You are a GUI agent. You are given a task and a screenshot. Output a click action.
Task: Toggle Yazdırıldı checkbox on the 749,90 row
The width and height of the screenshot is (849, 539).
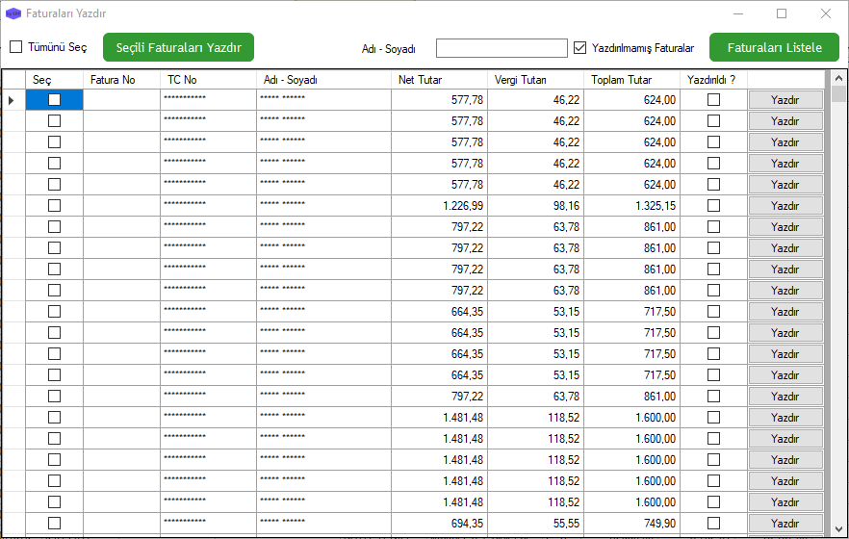pos(713,524)
